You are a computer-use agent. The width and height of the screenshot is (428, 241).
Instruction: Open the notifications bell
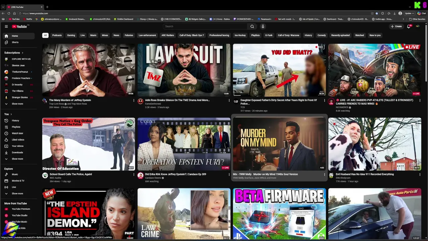point(409,26)
